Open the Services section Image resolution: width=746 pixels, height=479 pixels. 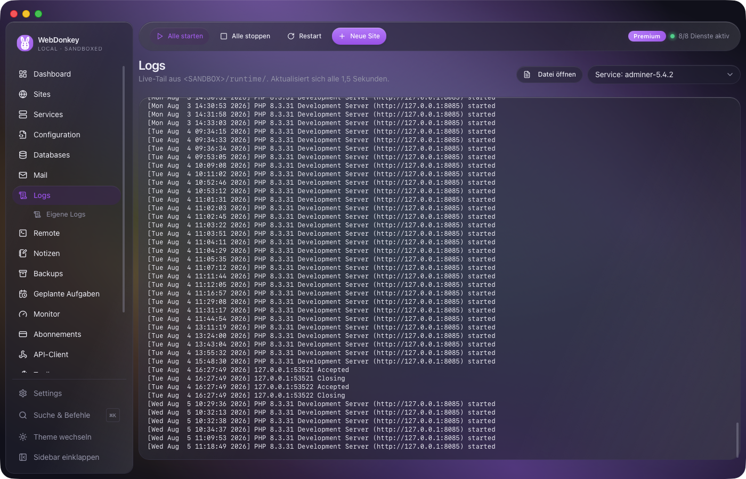pos(67,114)
